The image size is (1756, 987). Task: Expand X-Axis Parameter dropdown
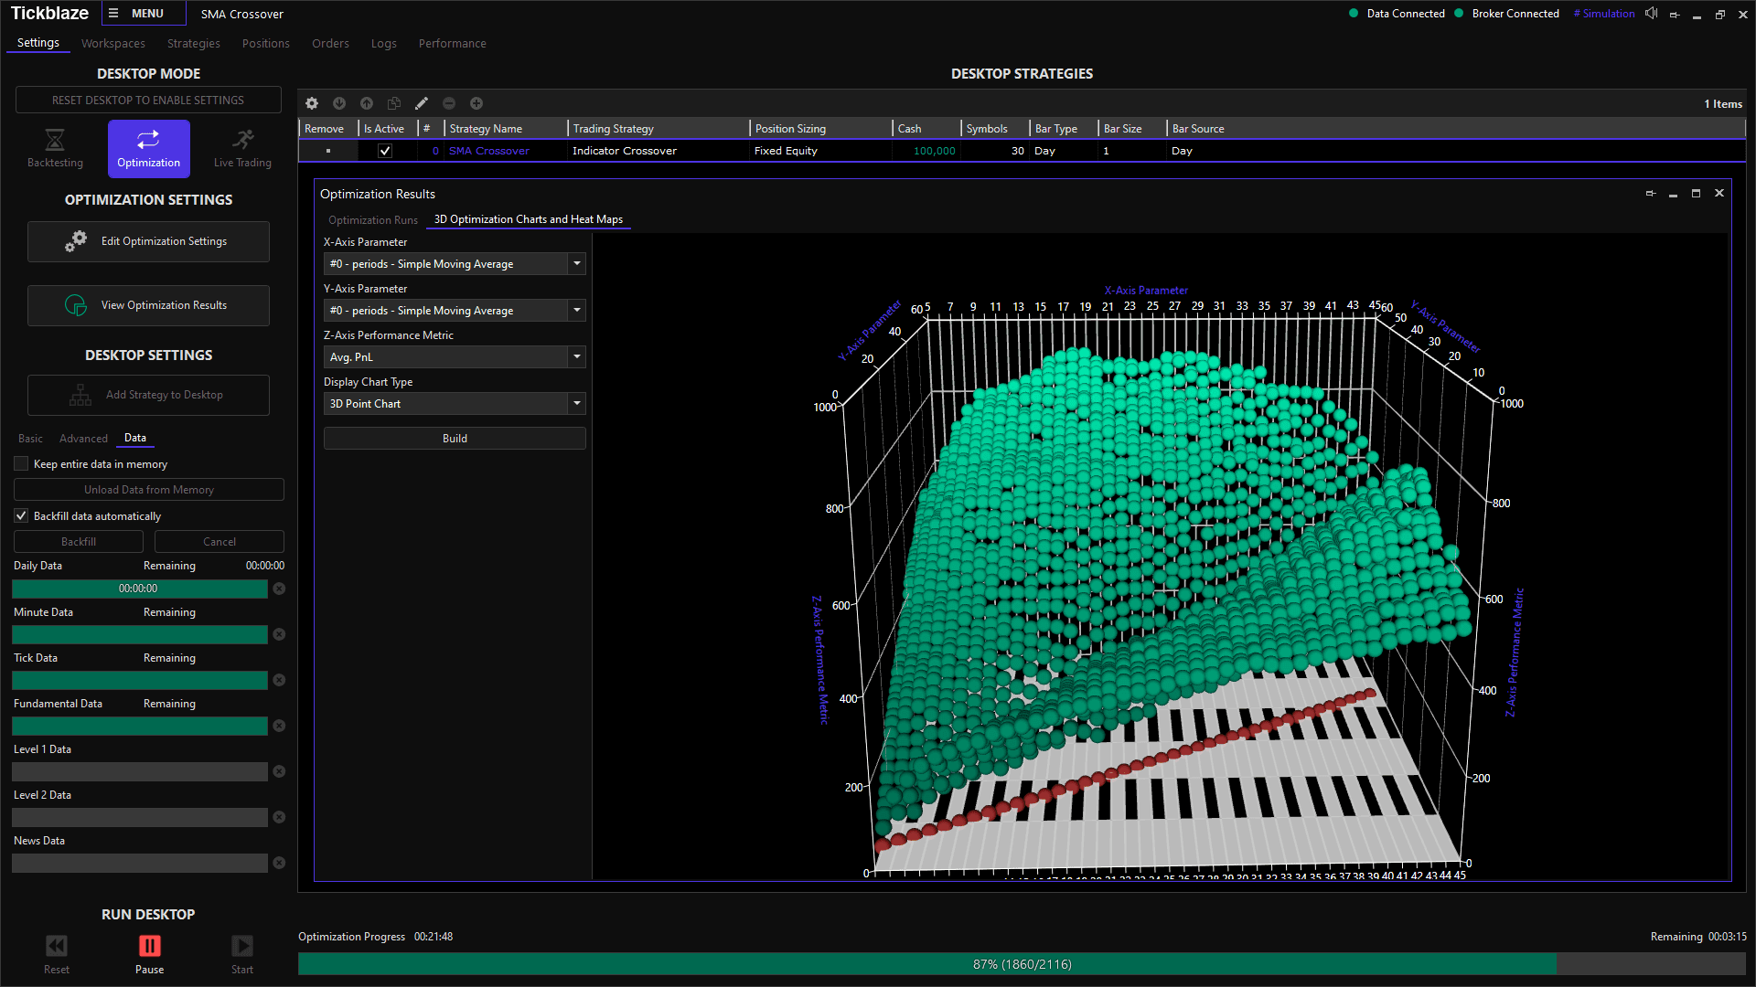[576, 264]
